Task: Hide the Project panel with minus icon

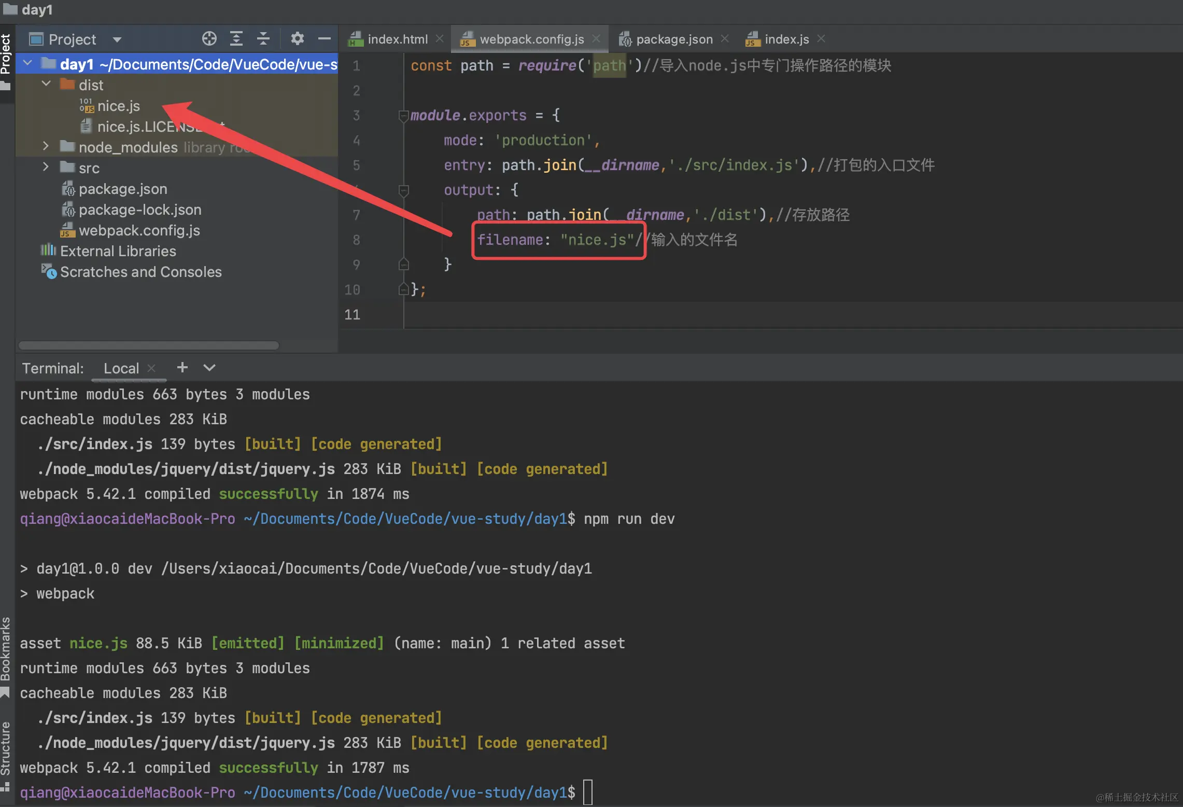Action: (x=325, y=39)
